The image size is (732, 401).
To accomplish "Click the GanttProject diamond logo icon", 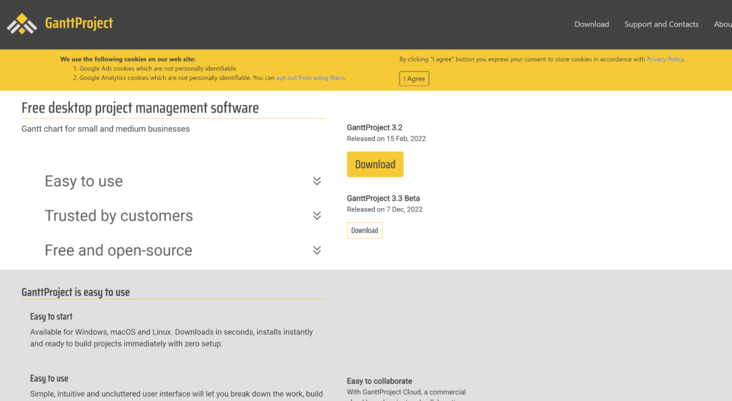I will click(x=21, y=24).
